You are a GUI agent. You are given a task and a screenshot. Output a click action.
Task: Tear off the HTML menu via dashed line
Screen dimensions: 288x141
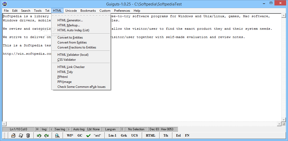point(81,16)
